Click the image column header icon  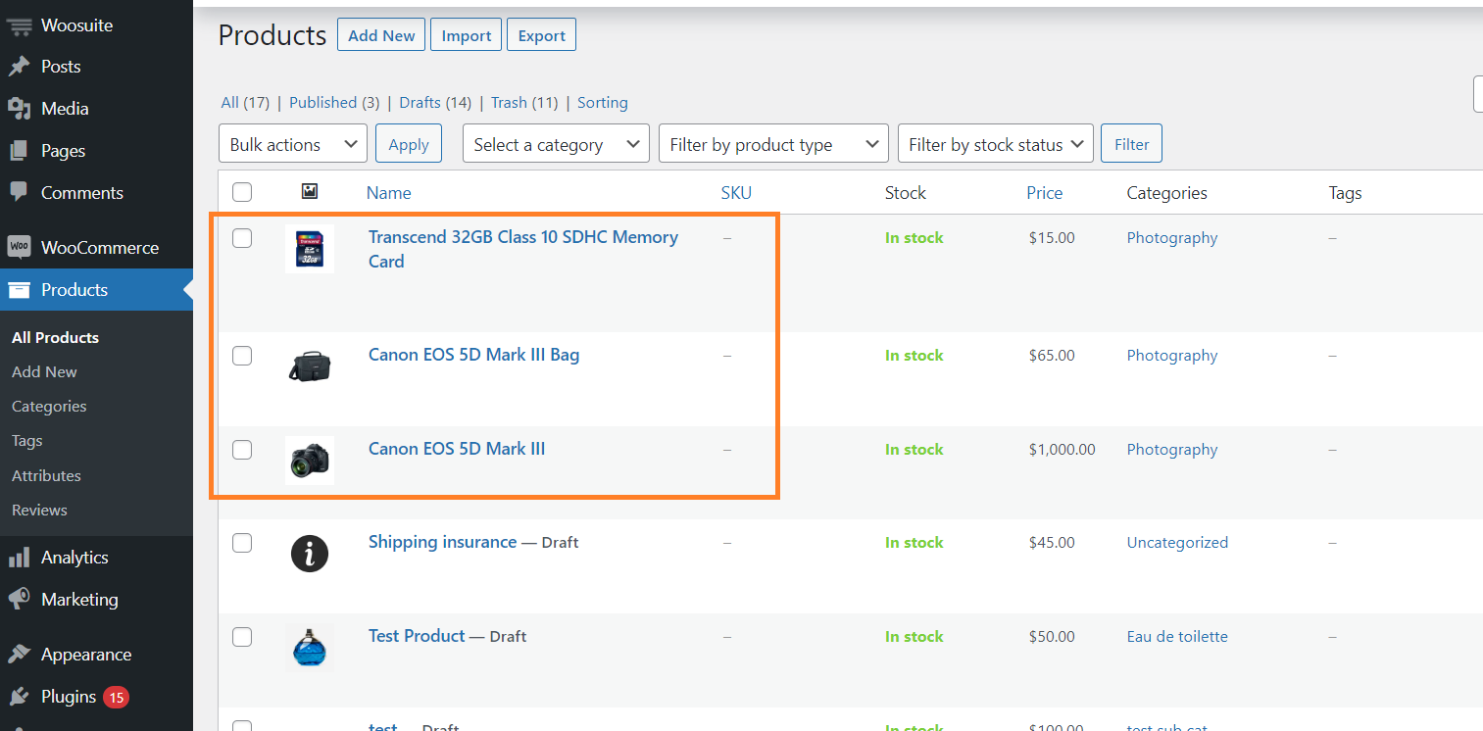(x=310, y=192)
